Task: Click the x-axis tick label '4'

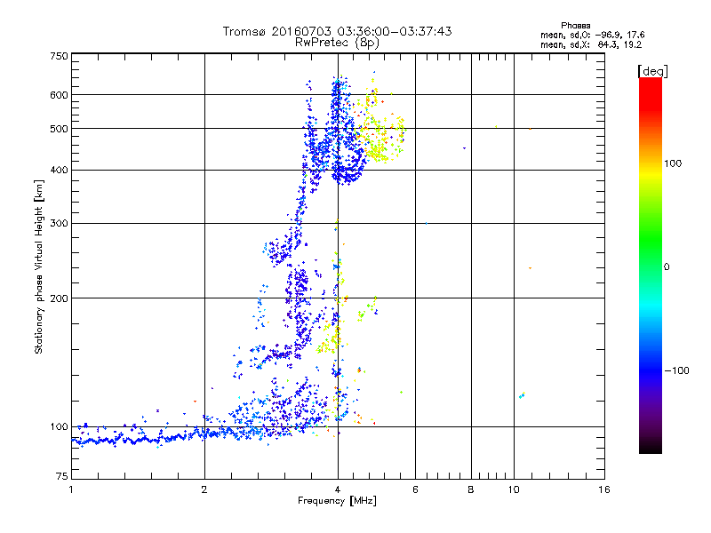Action: click(338, 489)
